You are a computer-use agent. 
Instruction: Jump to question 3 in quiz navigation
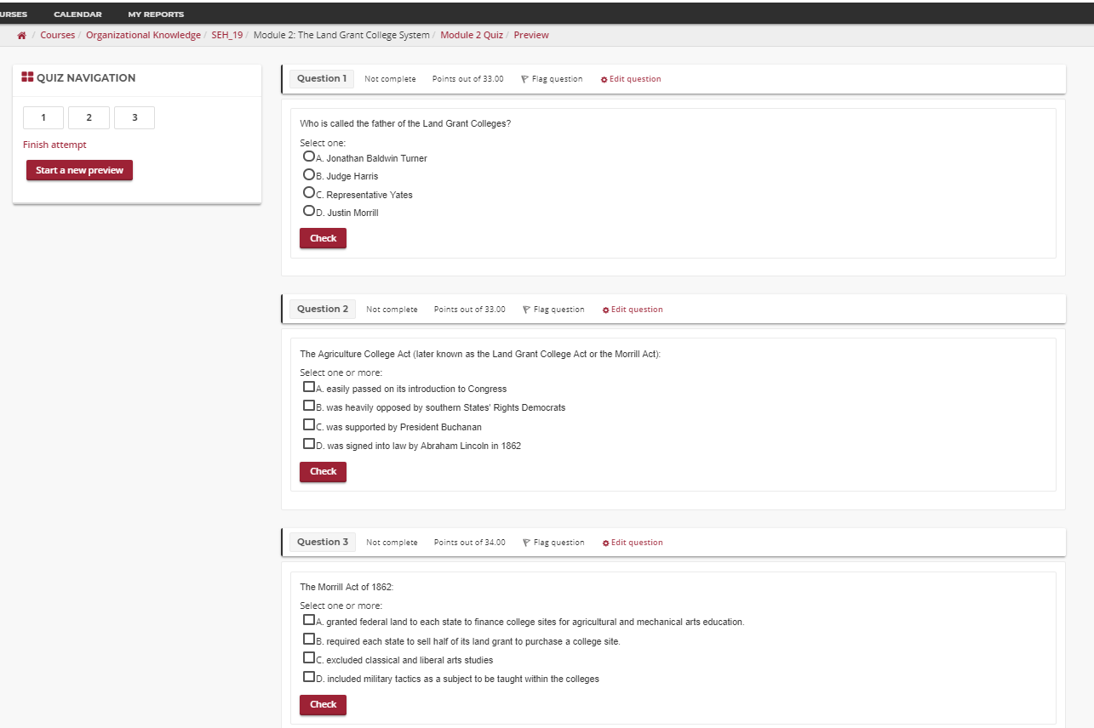pyautogui.click(x=135, y=118)
